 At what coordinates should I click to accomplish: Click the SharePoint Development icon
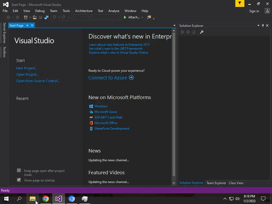[x=91, y=129]
